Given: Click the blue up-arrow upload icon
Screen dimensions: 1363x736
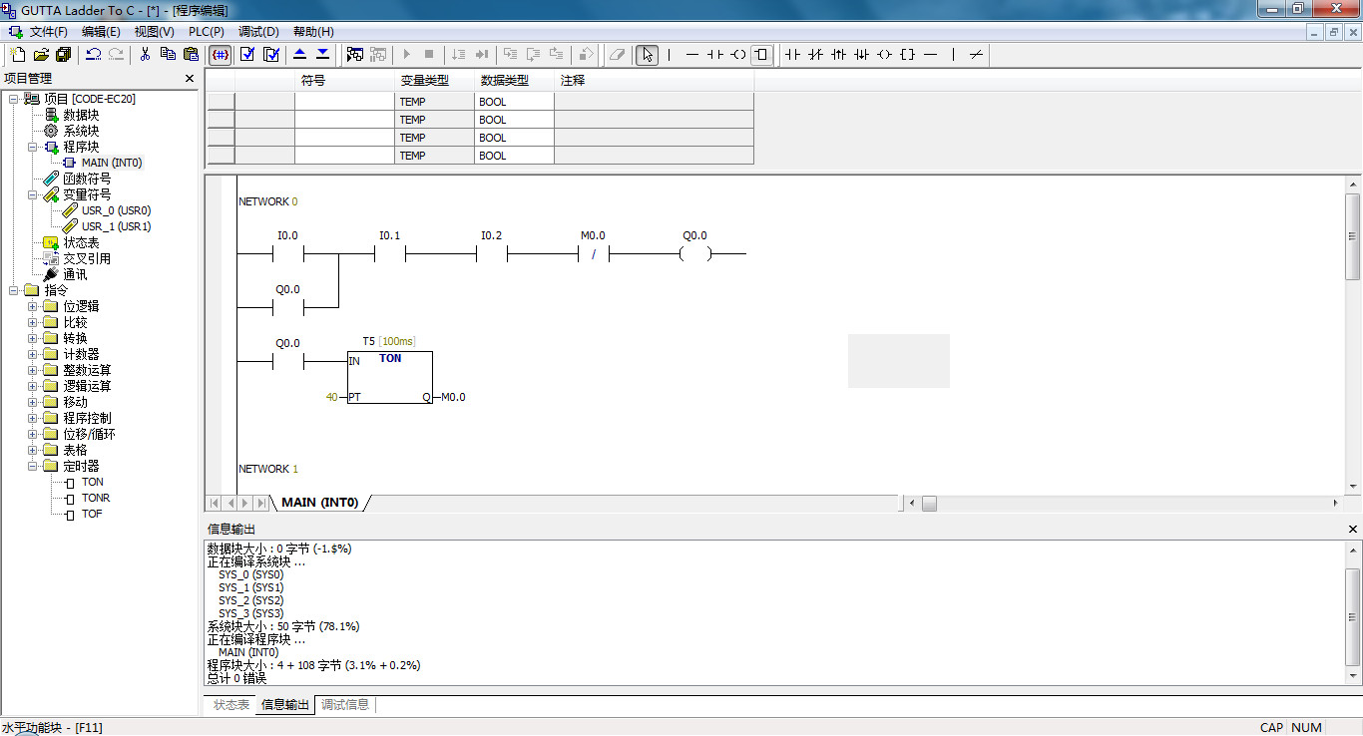Looking at the screenshot, I should (299, 54).
